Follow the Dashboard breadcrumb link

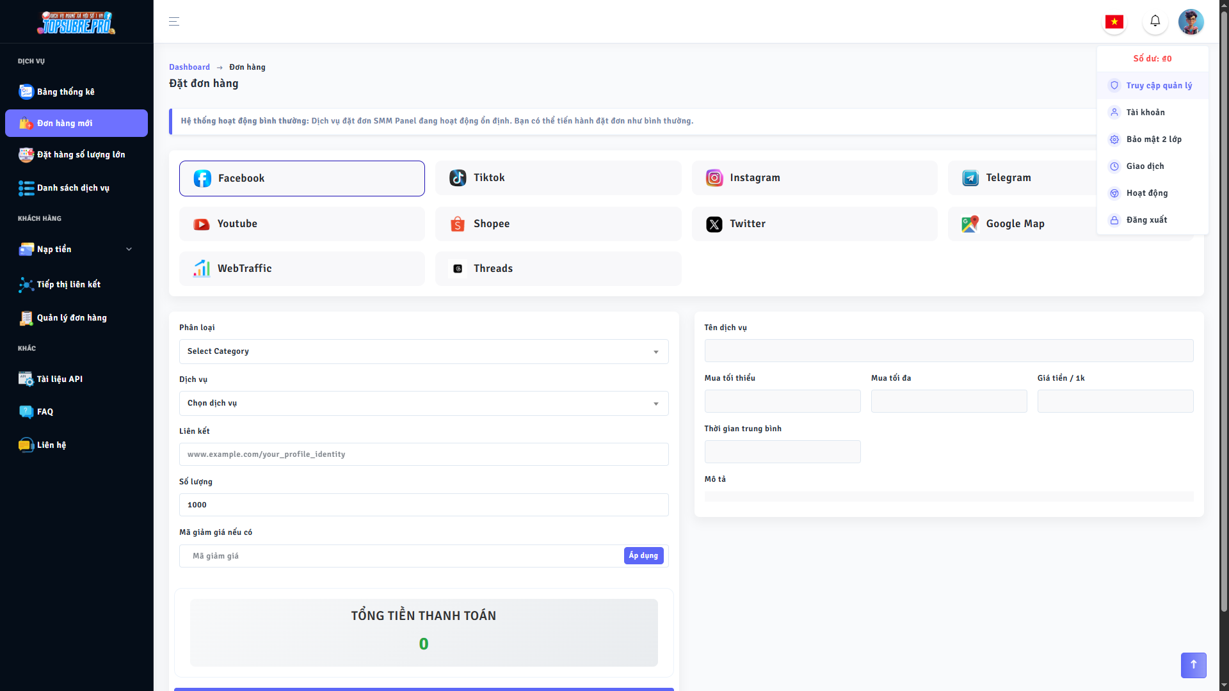[189, 67]
